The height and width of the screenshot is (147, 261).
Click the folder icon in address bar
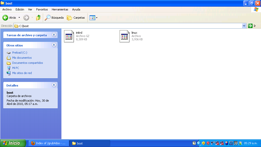point(16,26)
